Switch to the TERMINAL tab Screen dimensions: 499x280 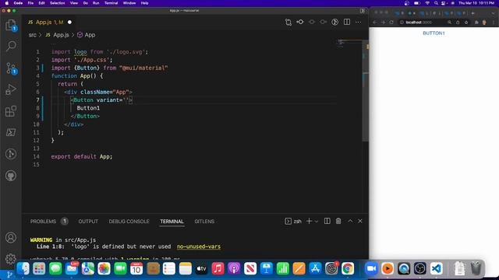click(172, 221)
